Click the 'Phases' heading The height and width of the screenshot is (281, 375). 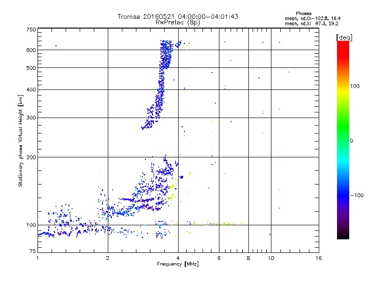303,14
